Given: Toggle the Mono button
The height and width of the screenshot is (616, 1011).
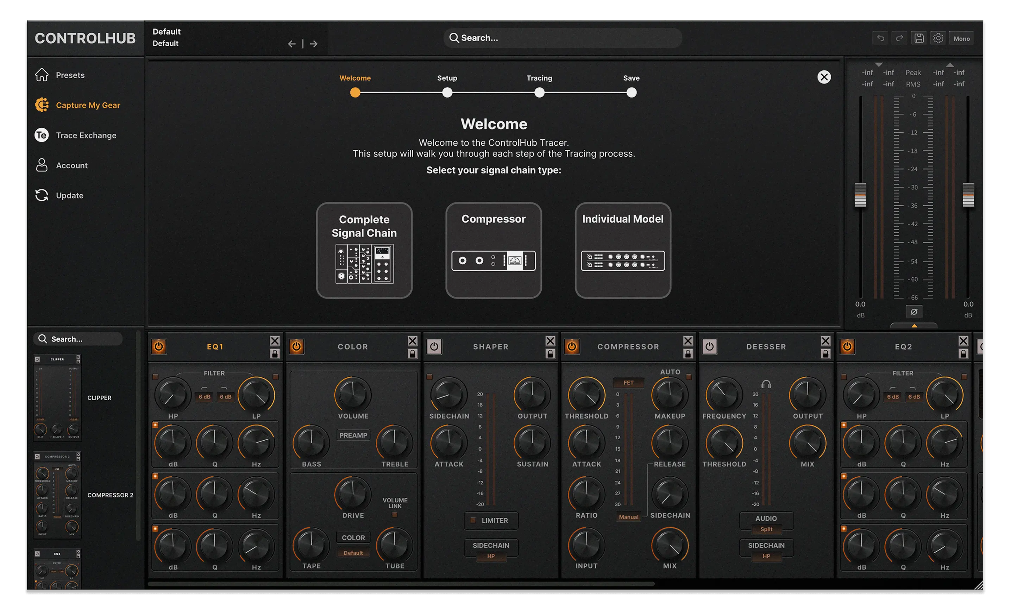Looking at the screenshot, I should coord(961,39).
